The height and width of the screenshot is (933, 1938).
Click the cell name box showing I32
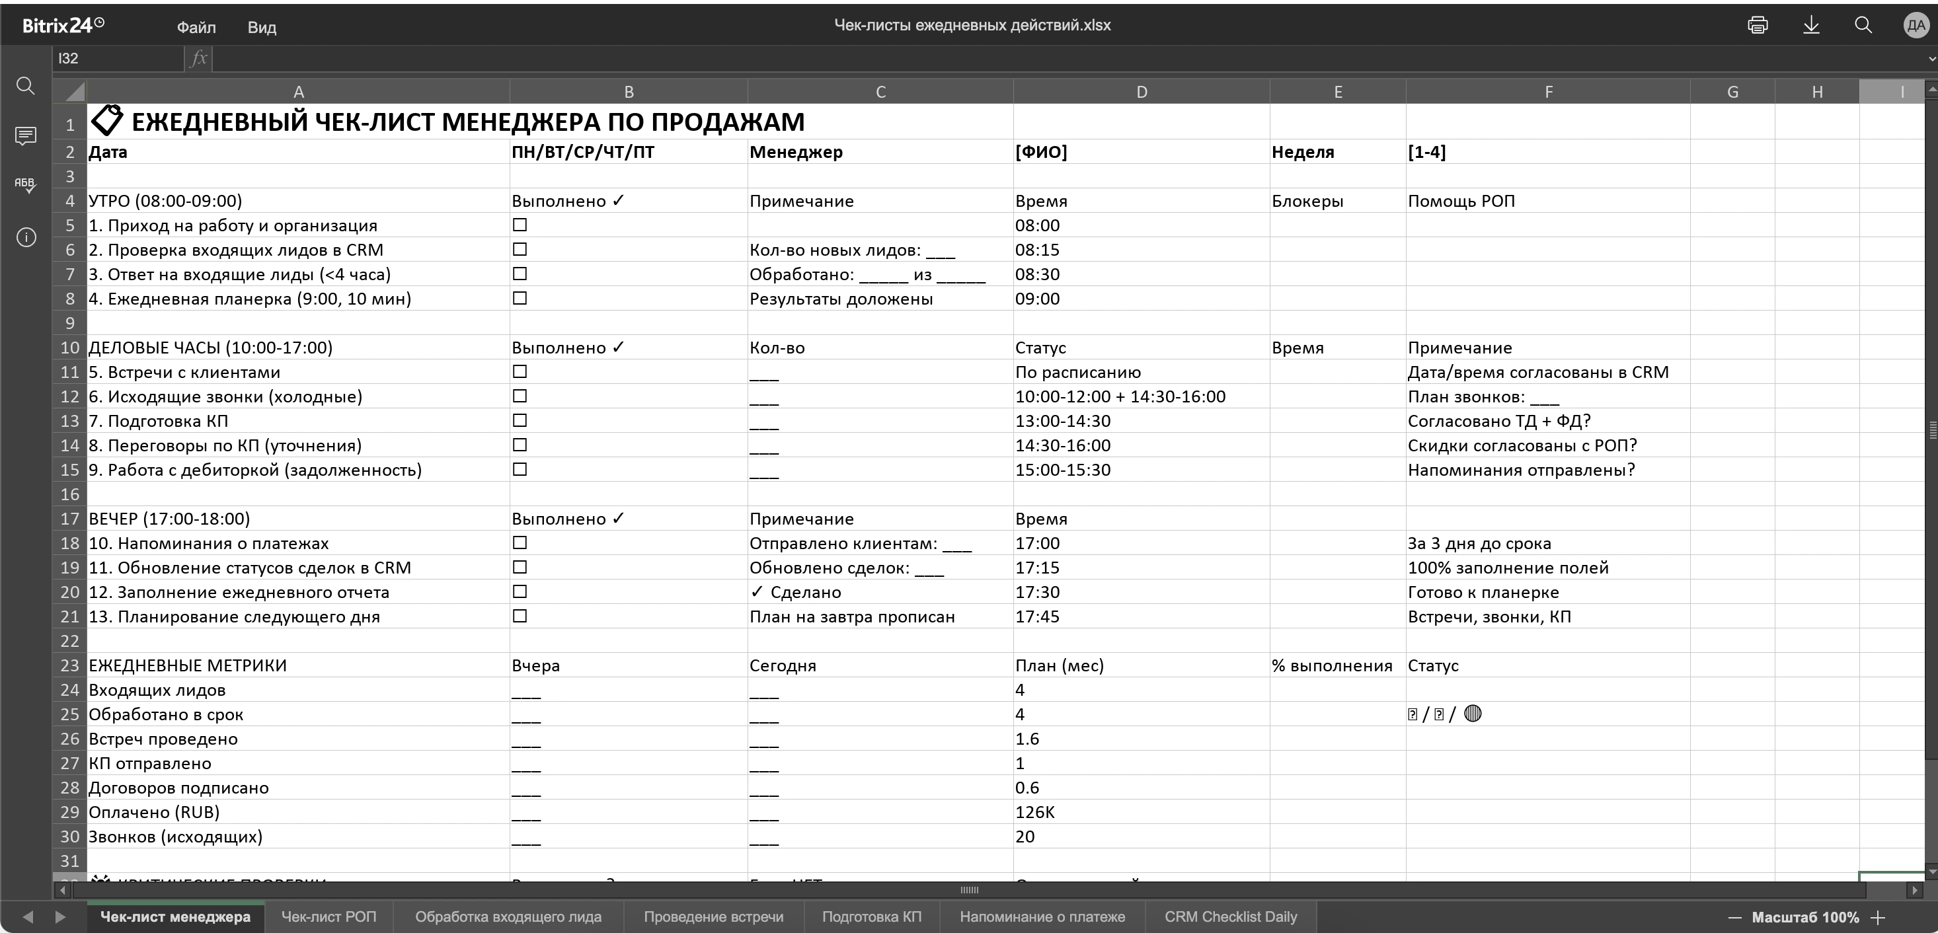click(118, 59)
